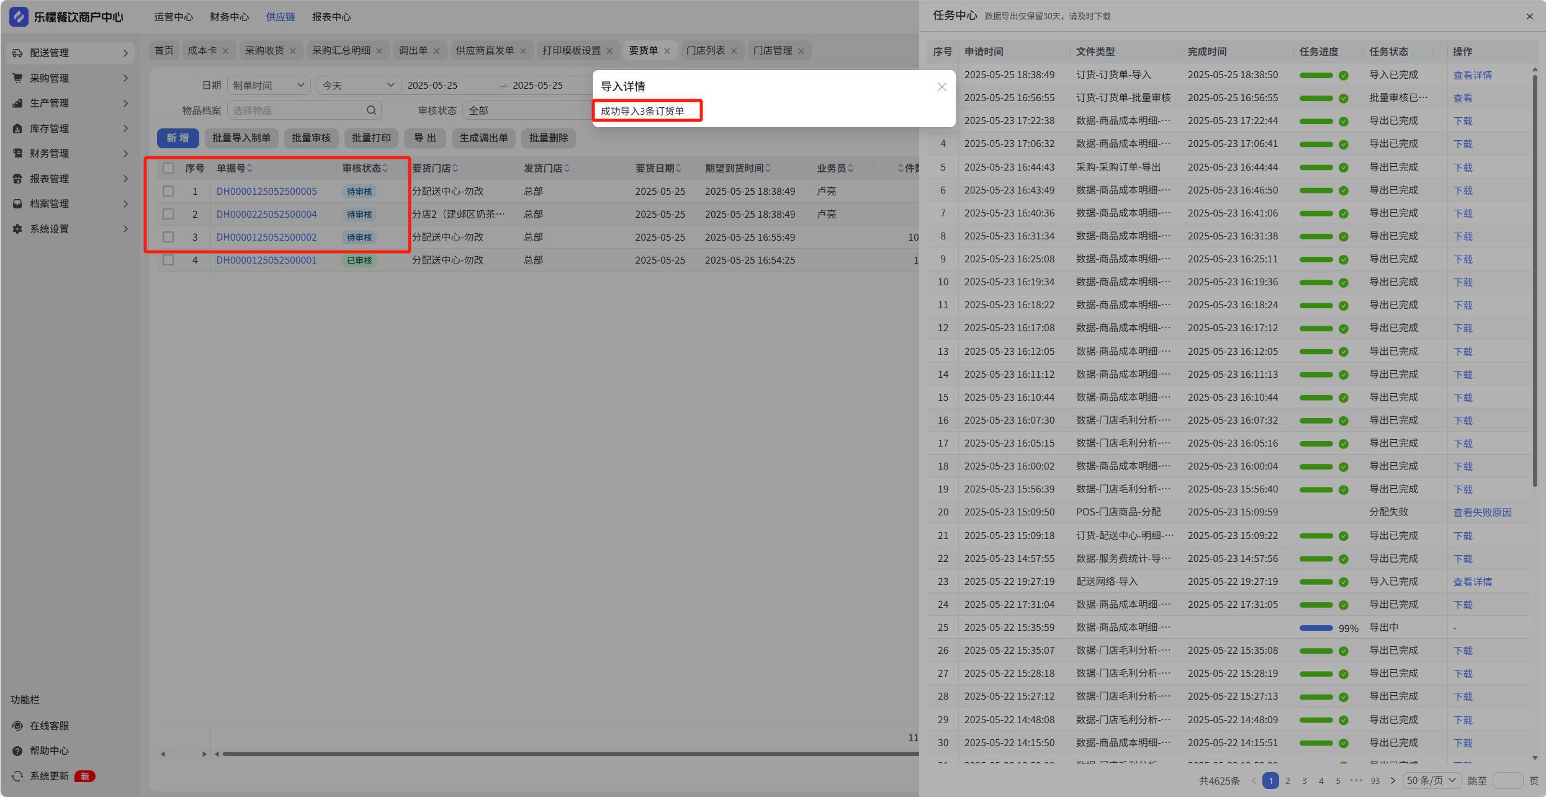Click the 跳至 page number input field
1546x797 pixels.
click(1507, 780)
